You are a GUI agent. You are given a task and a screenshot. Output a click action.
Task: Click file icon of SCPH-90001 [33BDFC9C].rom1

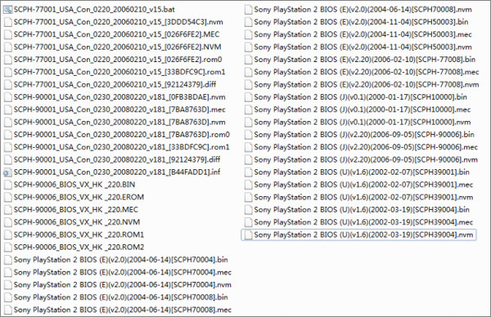pos(8,147)
